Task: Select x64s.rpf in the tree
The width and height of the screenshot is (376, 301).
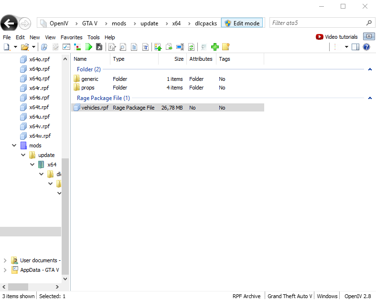Action: tap(39, 98)
